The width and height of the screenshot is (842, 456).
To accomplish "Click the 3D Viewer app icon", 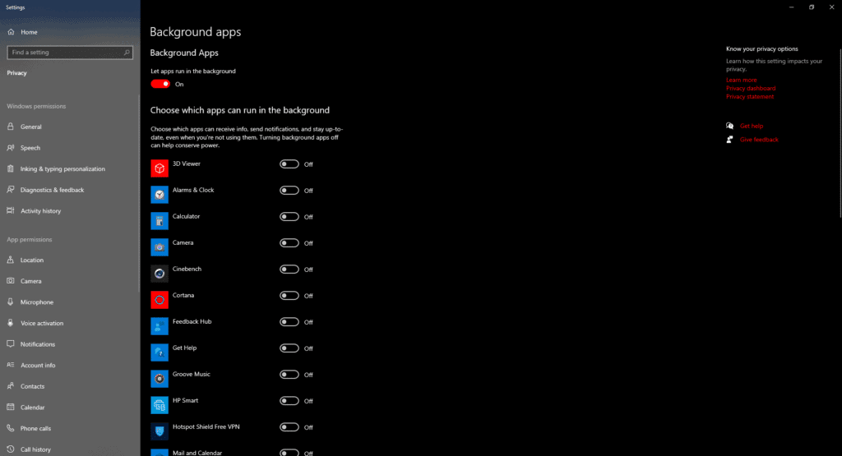I will (x=160, y=168).
